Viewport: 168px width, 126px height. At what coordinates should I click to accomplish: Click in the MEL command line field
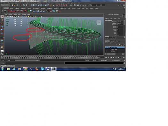tap(35, 63)
